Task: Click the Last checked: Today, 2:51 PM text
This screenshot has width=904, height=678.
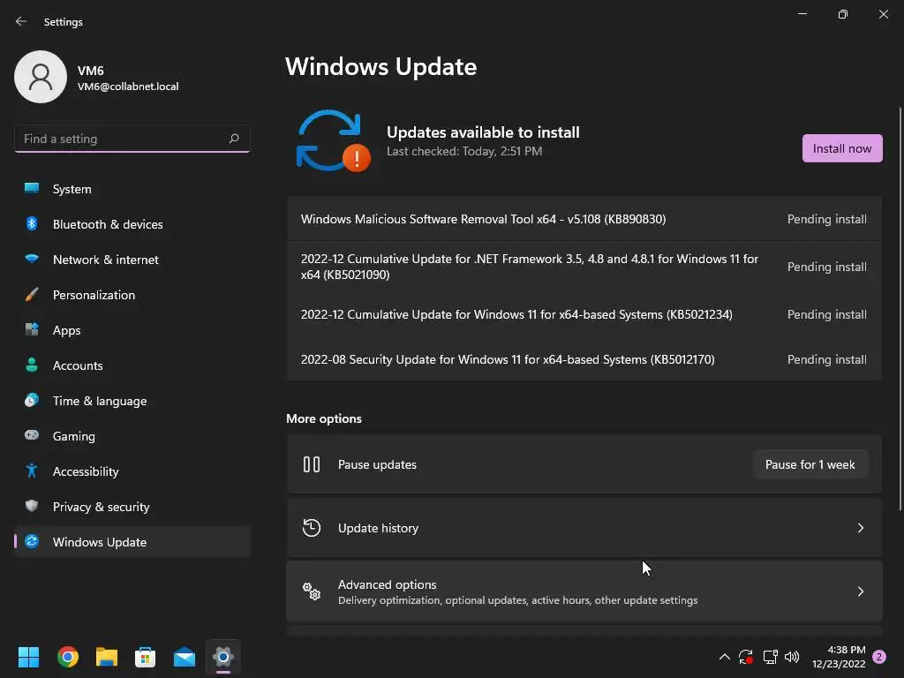Action: pyautogui.click(x=464, y=151)
